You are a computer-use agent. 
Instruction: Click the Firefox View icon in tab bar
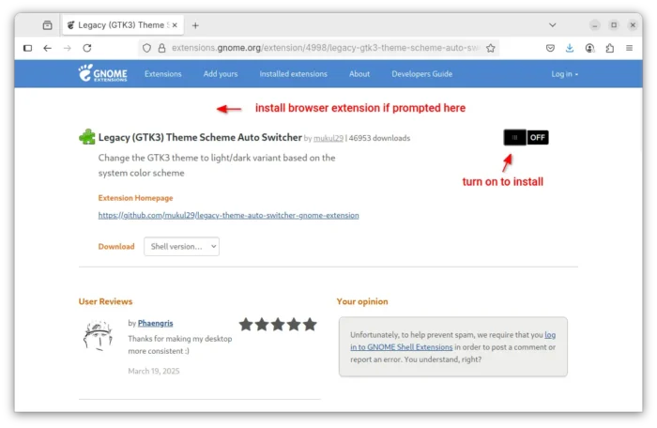coord(47,25)
